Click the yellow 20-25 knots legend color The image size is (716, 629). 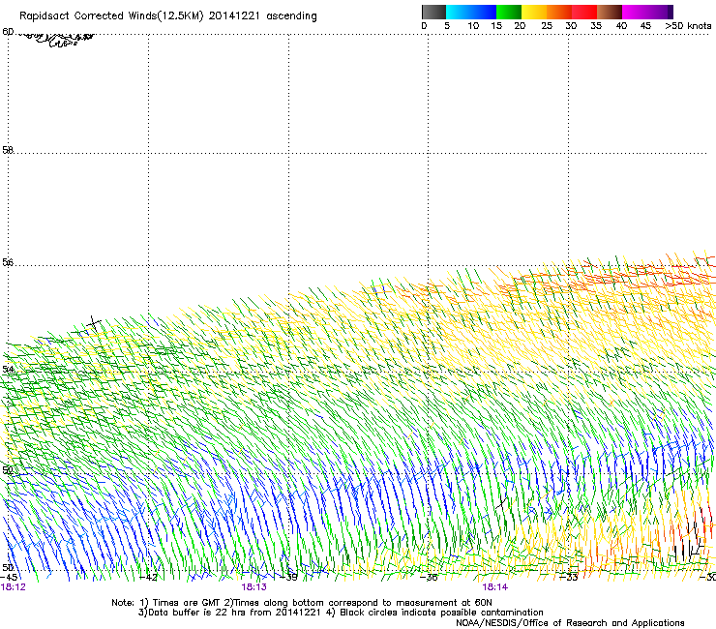[534, 12]
